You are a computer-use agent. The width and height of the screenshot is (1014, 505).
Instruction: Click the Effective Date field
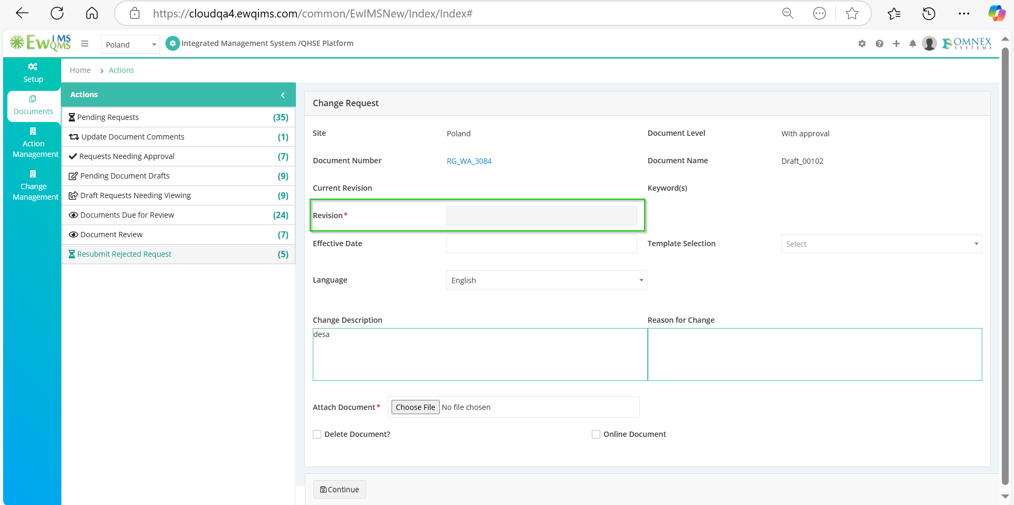[x=542, y=244]
